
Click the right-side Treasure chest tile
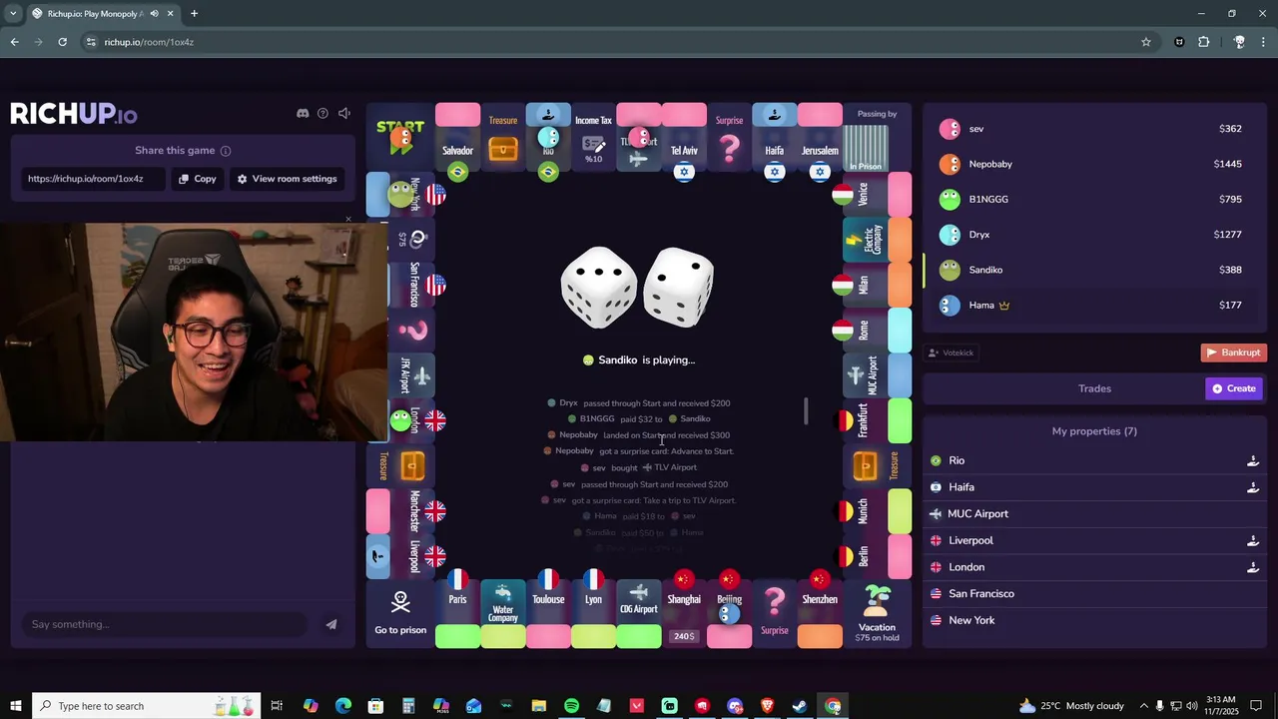click(x=877, y=465)
